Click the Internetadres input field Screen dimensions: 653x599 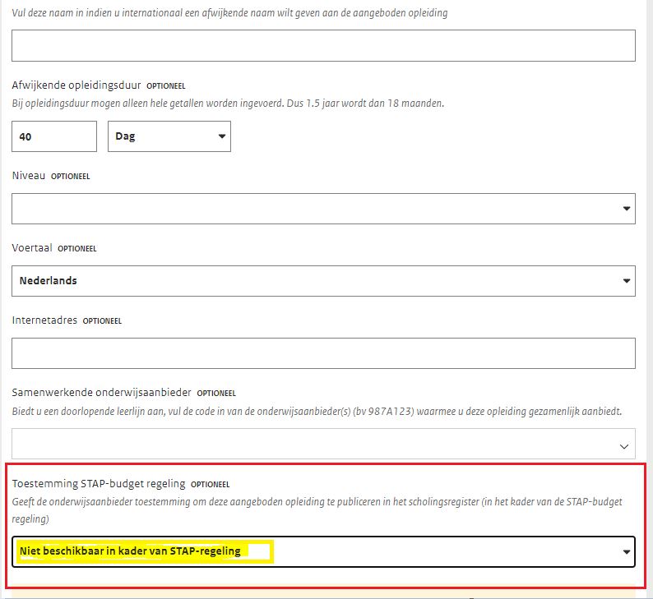323,353
